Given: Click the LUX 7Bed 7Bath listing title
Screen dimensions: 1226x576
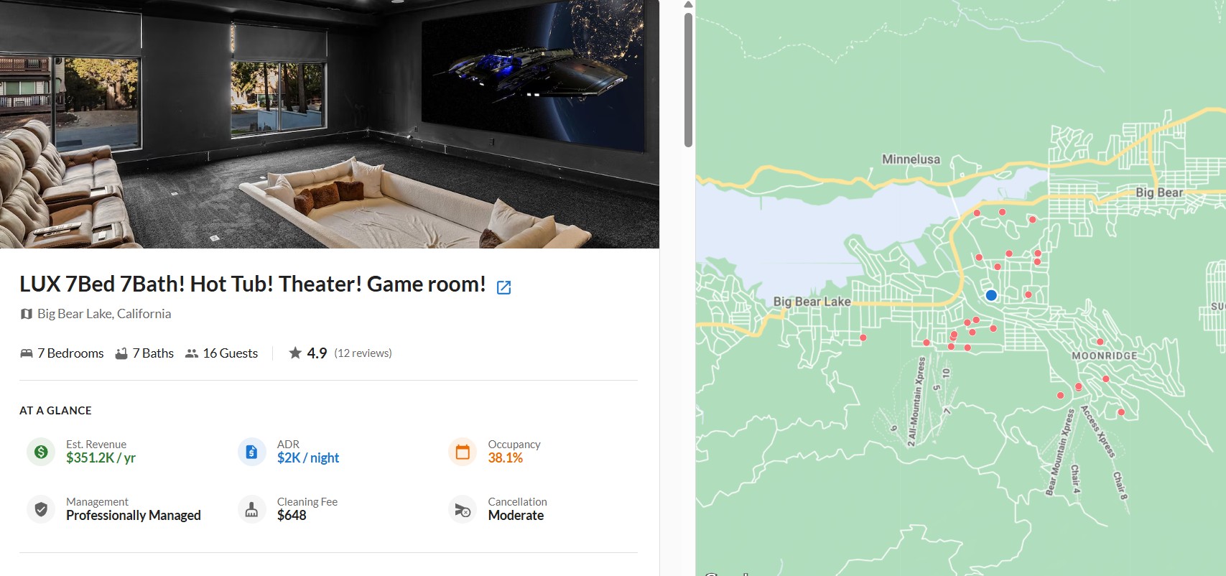Looking at the screenshot, I should pyautogui.click(x=253, y=284).
